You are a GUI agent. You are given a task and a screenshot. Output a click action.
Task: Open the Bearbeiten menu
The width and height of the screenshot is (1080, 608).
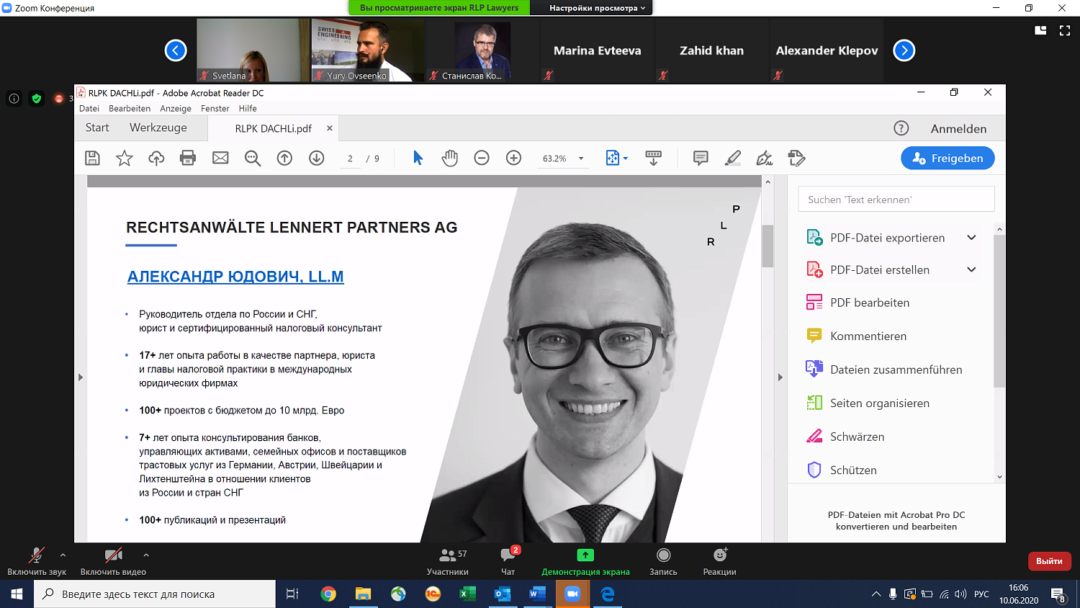pos(130,109)
